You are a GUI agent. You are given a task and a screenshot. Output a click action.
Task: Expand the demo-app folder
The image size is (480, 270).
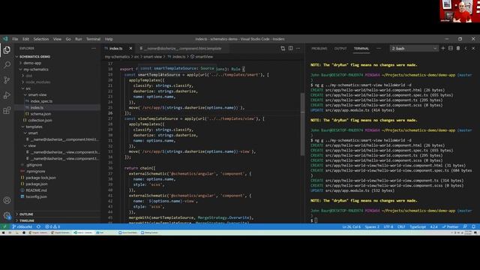click(32, 63)
